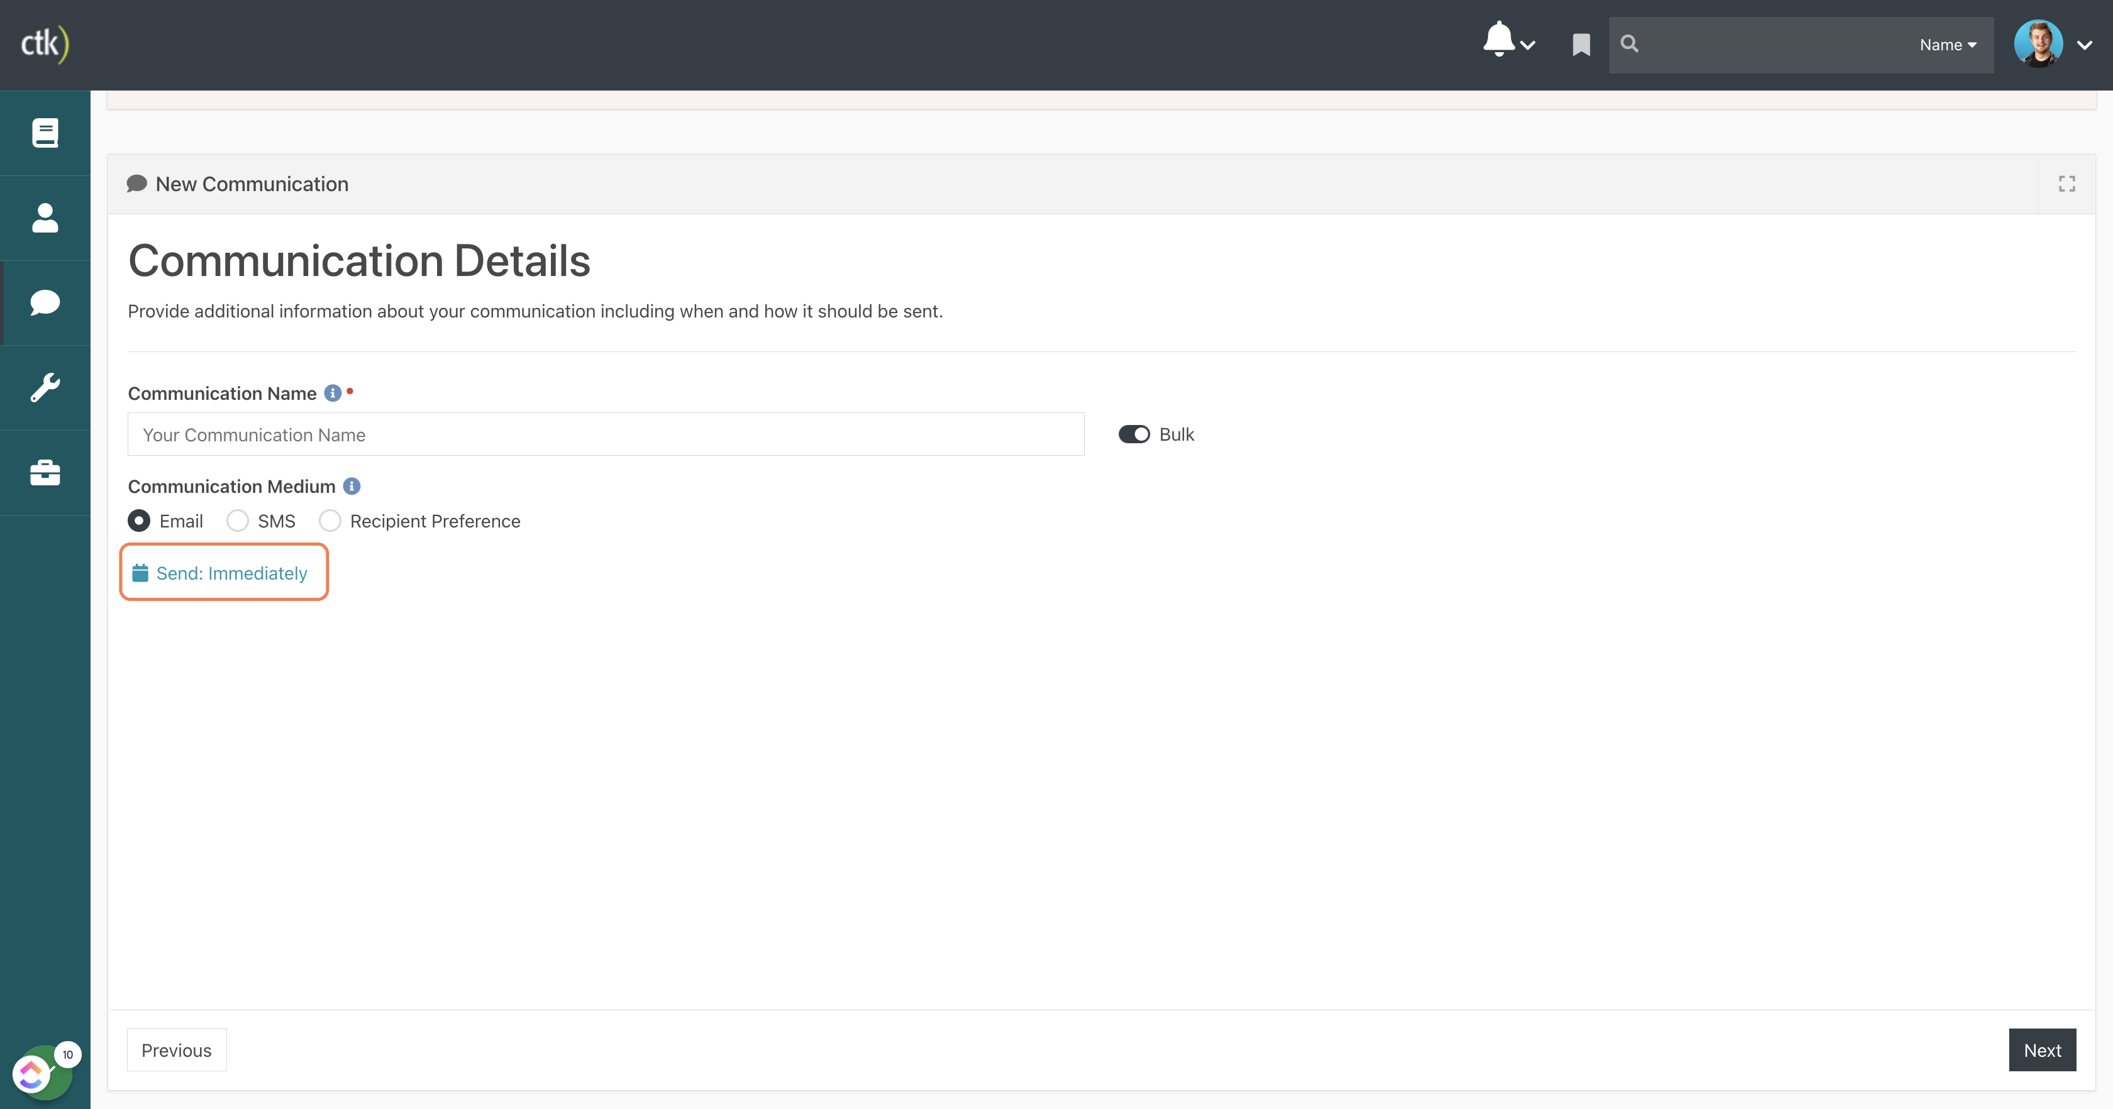This screenshot has width=2113, height=1109.
Task: Expand the New Communication panel to fullscreen
Action: pyautogui.click(x=2066, y=184)
